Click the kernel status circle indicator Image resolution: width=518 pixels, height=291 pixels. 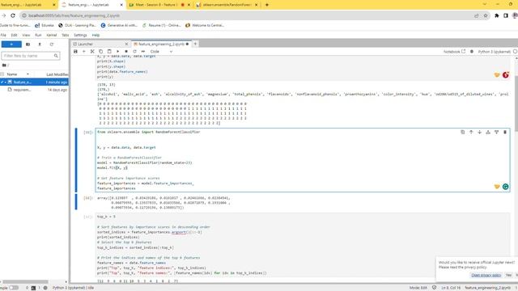pyautogui.click(x=515, y=52)
